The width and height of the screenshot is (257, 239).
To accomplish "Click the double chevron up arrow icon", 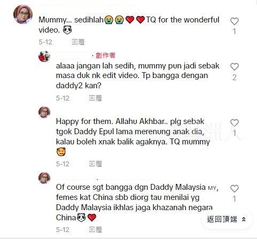I will pyautogui.click(x=244, y=219).
